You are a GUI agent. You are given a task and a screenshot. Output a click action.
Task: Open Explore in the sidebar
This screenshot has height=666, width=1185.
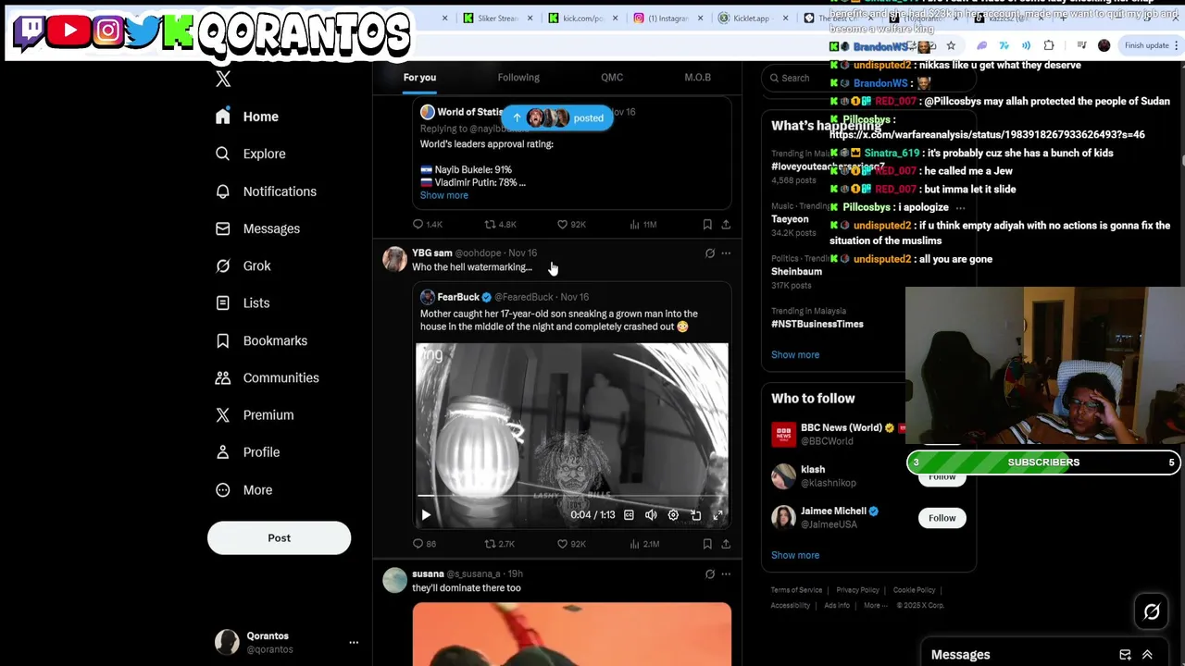[x=251, y=154]
